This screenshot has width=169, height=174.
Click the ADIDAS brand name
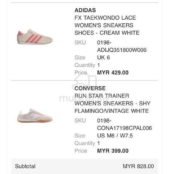(x=85, y=10)
